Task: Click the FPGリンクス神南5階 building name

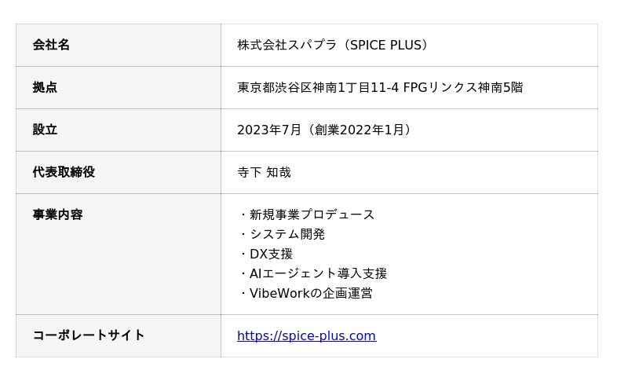Action: click(462, 88)
